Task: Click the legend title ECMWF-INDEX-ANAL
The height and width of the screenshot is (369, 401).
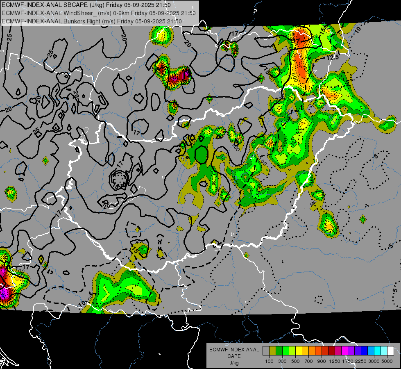Action: coord(234,350)
